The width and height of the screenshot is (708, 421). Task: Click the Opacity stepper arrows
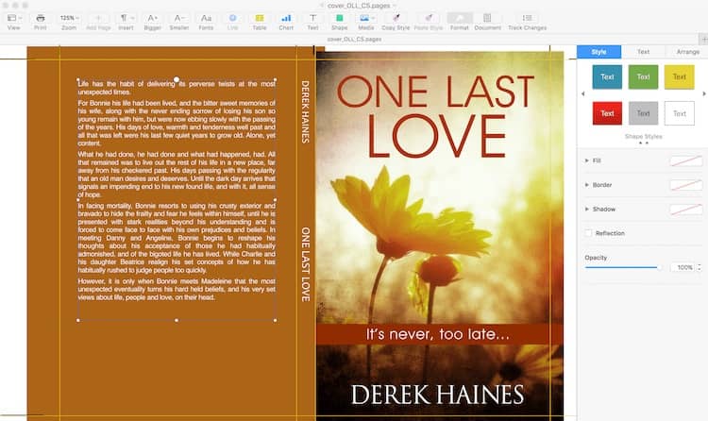tap(700, 267)
